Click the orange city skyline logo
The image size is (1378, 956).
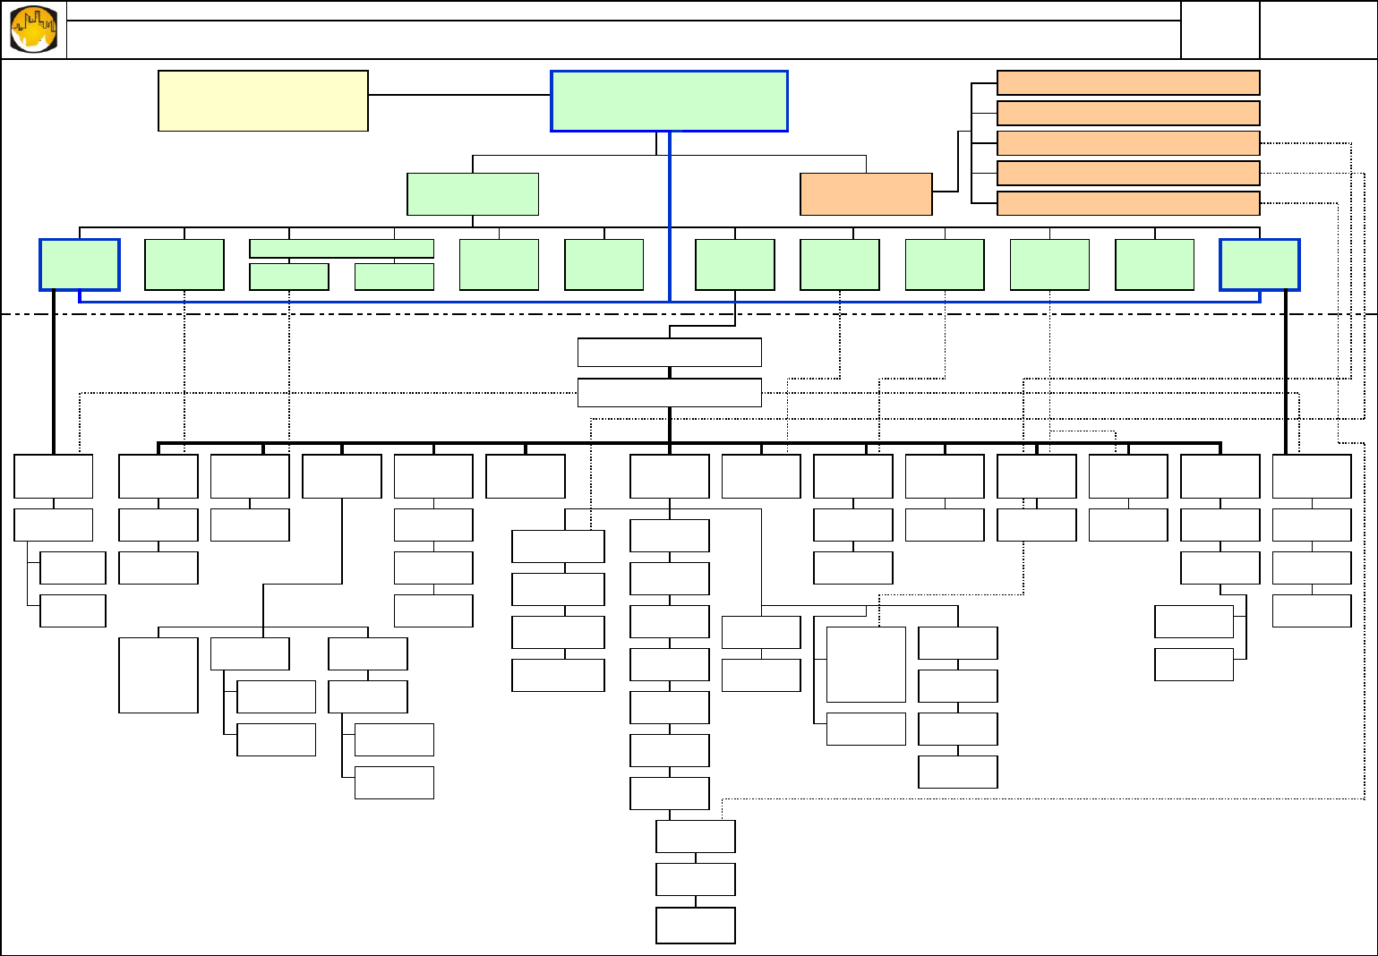[34, 30]
